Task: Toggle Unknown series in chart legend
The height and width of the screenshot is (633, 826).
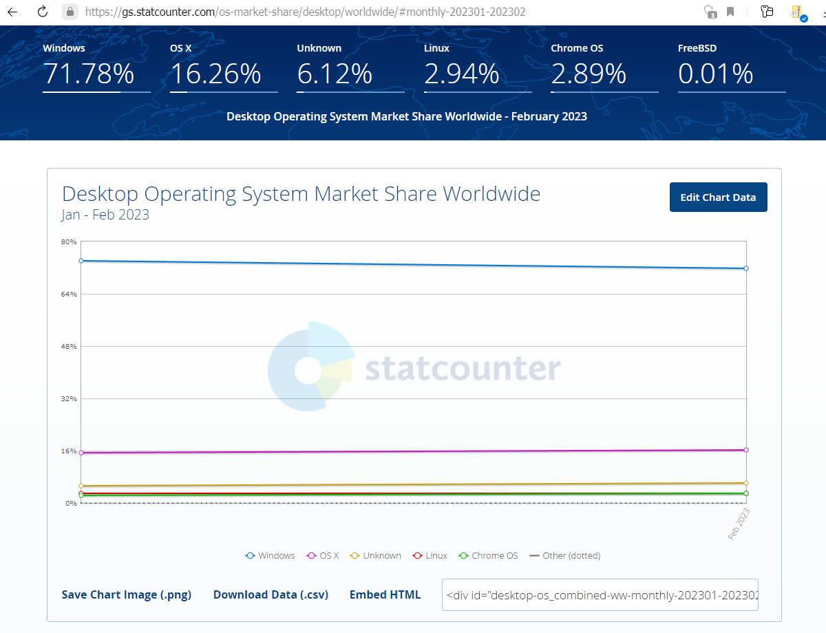Action: (375, 556)
